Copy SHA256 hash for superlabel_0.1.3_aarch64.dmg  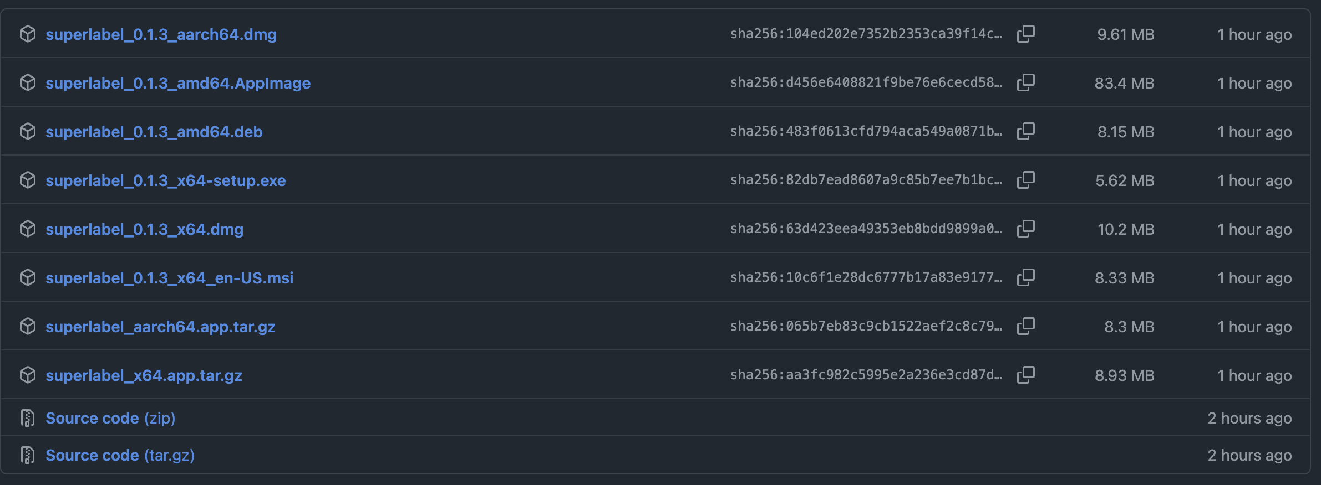coord(1026,34)
